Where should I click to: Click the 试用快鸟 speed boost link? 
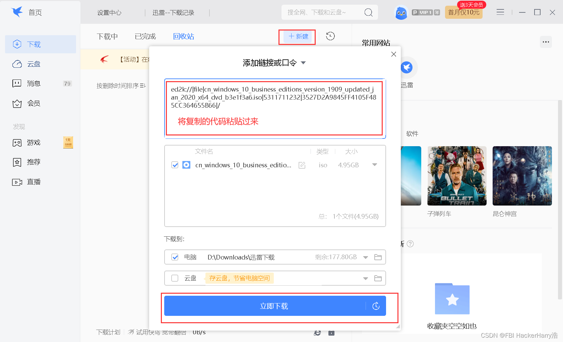(158, 332)
